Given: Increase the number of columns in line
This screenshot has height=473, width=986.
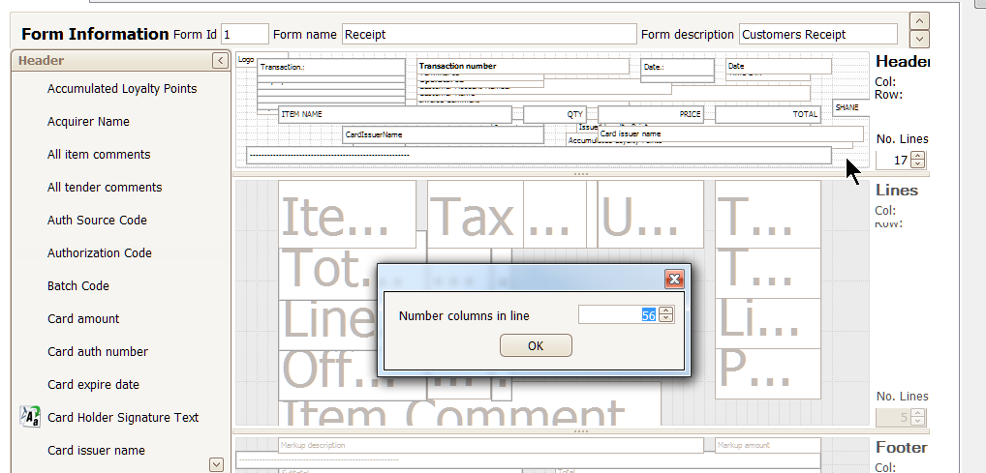Looking at the screenshot, I should 665,310.
